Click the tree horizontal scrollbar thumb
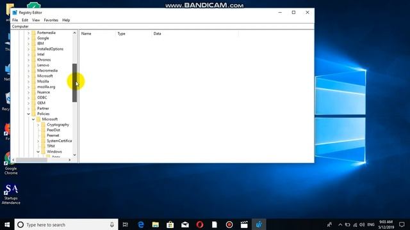Image resolution: width=410 pixels, height=230 pixels. coord(31,160)
